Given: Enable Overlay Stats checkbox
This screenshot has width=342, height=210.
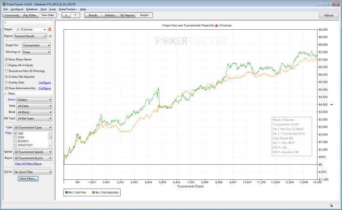Looking at the screenshot, I should click(x=6, y=82).
